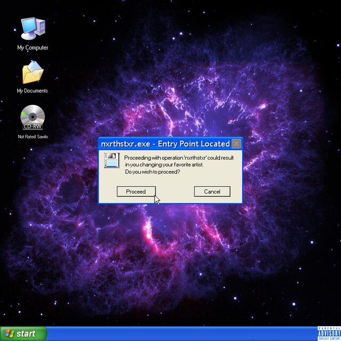
Task: Click the 'Do you wish to proceed?' text
Action: (x=152, y=172)
